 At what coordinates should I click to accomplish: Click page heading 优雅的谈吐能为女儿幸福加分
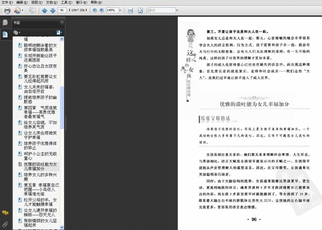click(x=254, y=104)
